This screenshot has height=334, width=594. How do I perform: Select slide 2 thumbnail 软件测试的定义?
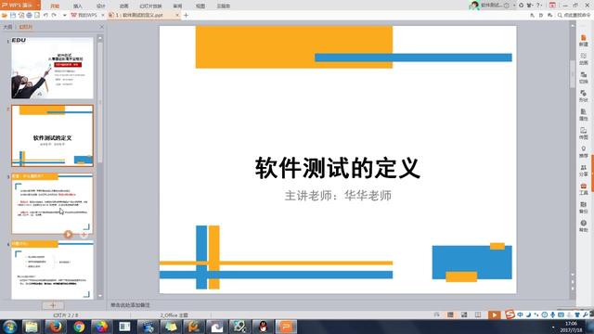tap(52, 136)
